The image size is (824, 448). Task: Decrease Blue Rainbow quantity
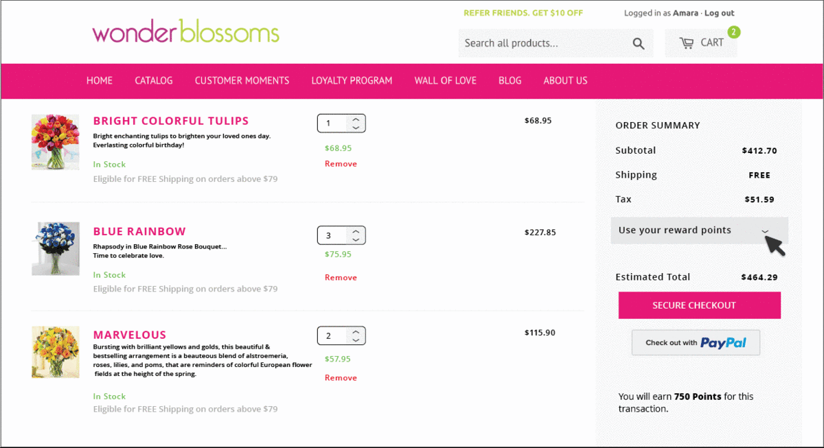click(x=356, y=239)
